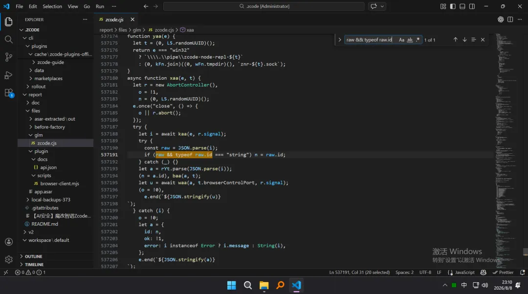
Task: Change Spaces: 2 indentation setting
Action: click(404, 273)
